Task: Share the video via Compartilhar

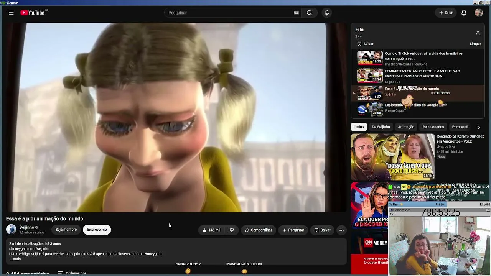Action: tap(259, 230)
